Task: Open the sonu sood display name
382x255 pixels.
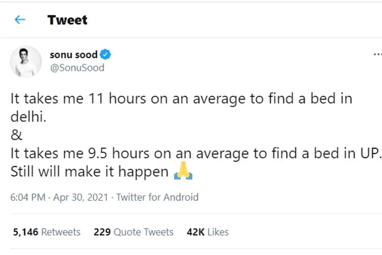Action: (73, 55)
